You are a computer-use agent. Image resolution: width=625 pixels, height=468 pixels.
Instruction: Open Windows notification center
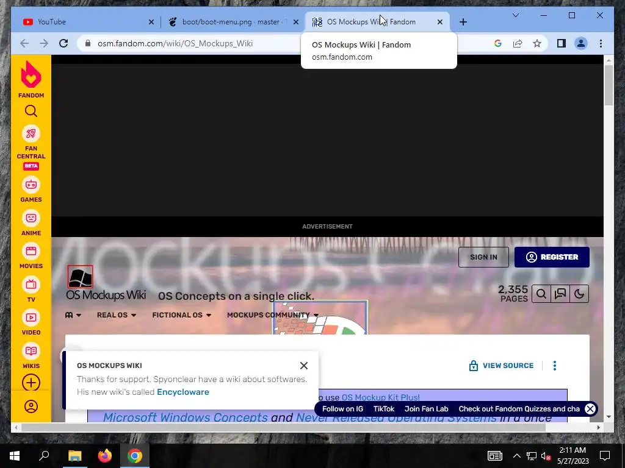coord(605,456)
